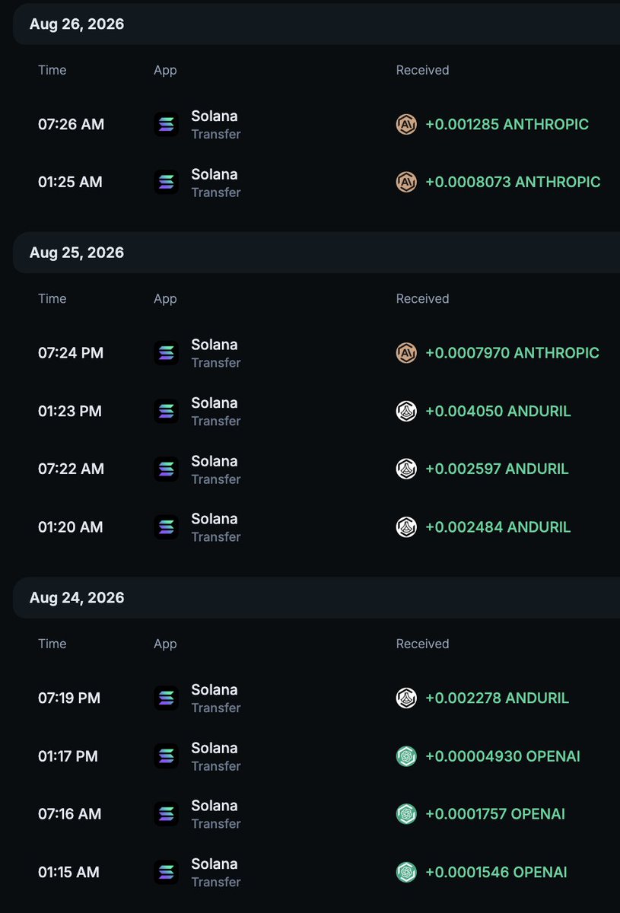Click the 01:15 AM timestamp
620x913 pixels.
point(69,872)
